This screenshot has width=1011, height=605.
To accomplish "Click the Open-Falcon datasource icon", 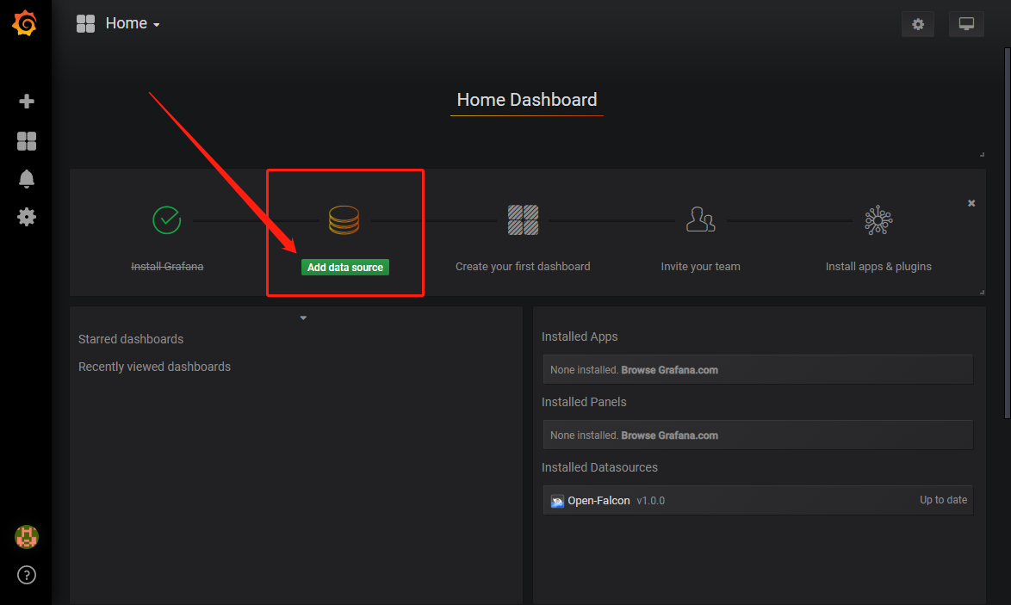I will pyautogui.click(x=556, y=500).
